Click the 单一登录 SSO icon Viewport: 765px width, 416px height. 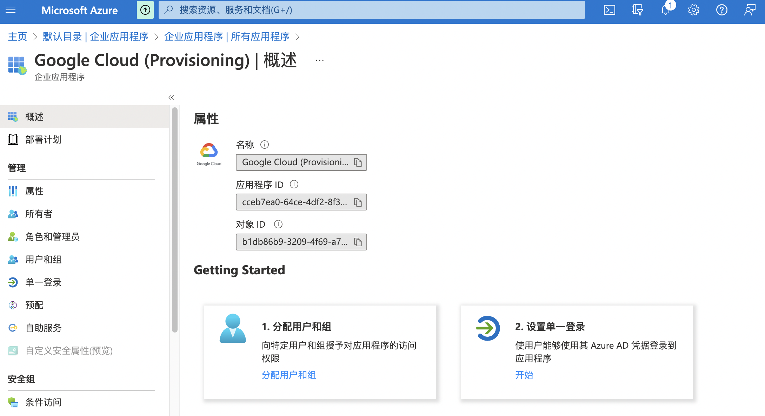(14, 282)
